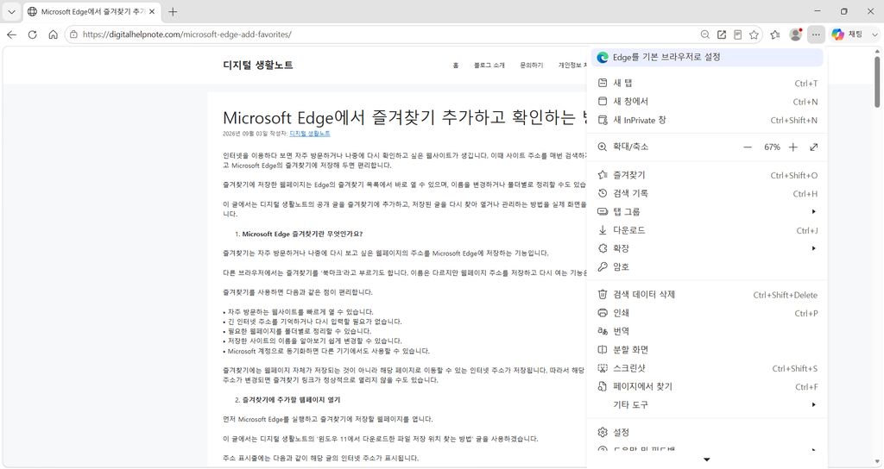
Task: Click the 67% zoom level value
Action: point(772,147)
